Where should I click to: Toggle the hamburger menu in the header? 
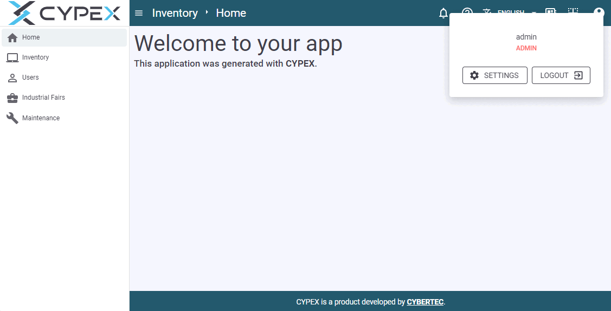[139, 13]
